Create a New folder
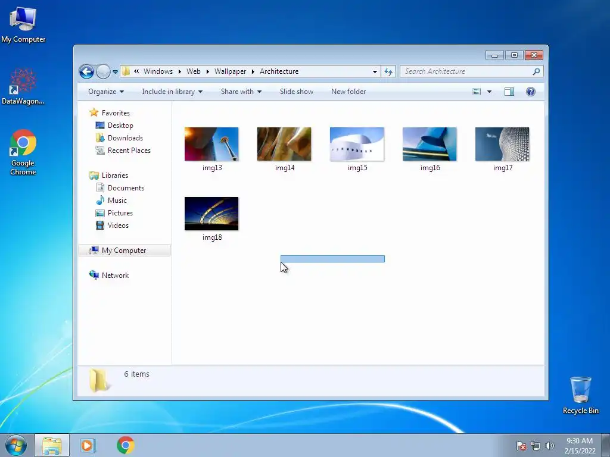The image size is (610, 457). tap(348, 92)
